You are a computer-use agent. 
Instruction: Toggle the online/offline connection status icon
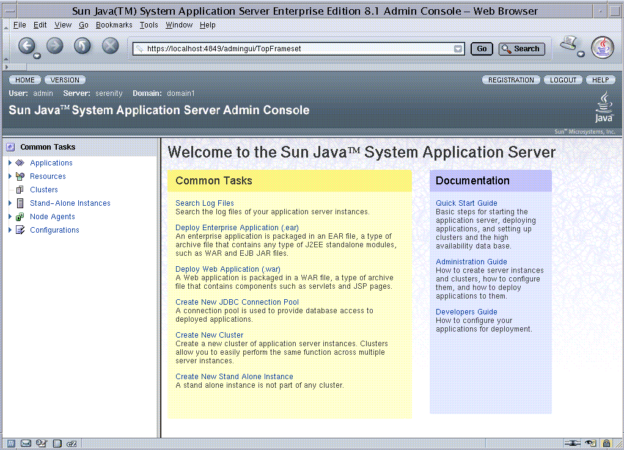coord(572,443)
